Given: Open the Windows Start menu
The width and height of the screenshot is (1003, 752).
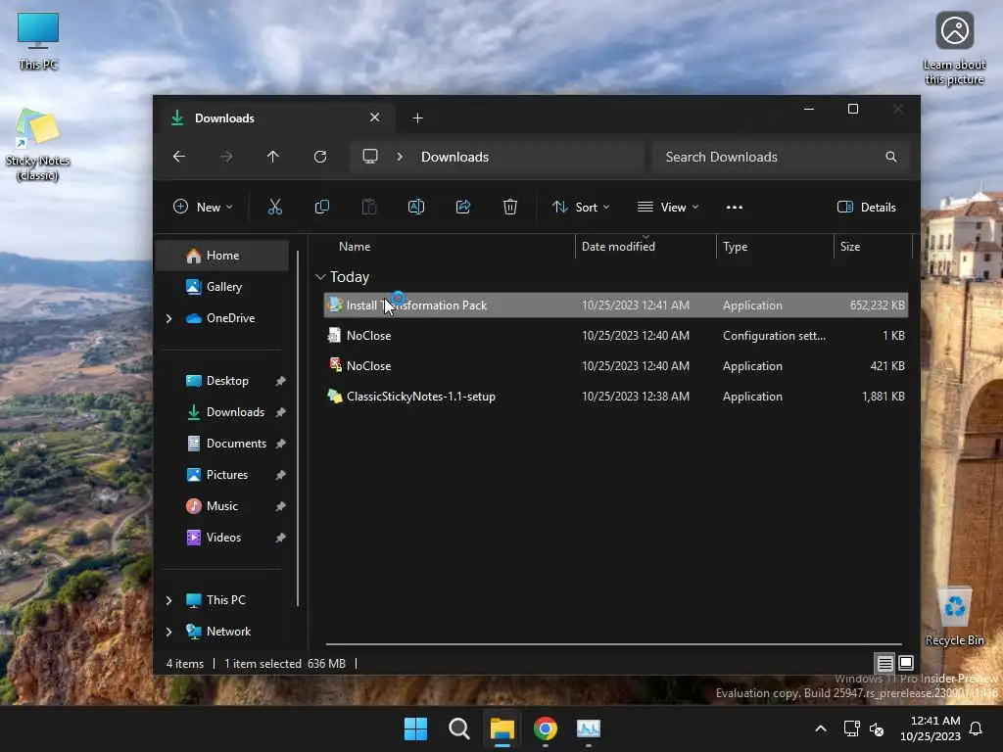Looking at the screenshot, I should pyautogui.click(x=415, y=728).
